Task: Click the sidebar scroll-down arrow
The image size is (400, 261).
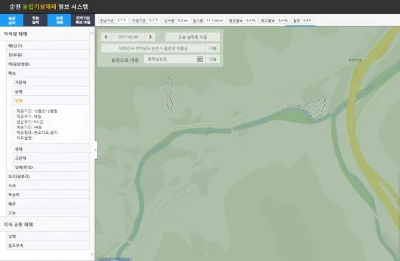Action: pos(92,254)
